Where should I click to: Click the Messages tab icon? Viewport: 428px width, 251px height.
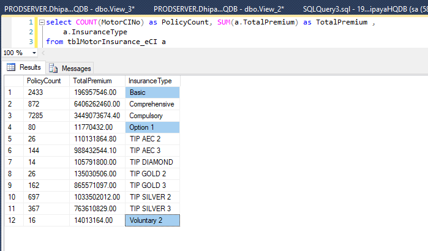click(53, 68)
